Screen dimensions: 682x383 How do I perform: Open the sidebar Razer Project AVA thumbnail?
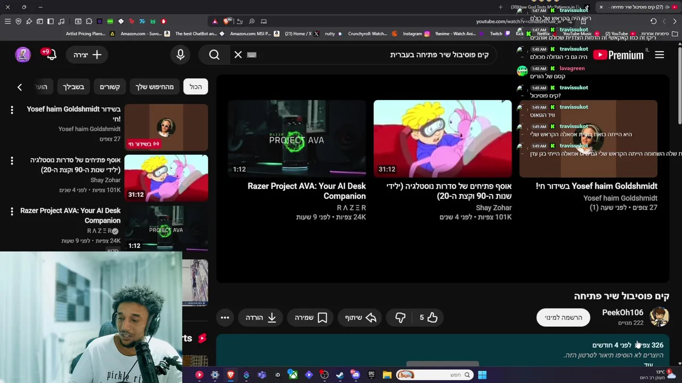[166, 229]
